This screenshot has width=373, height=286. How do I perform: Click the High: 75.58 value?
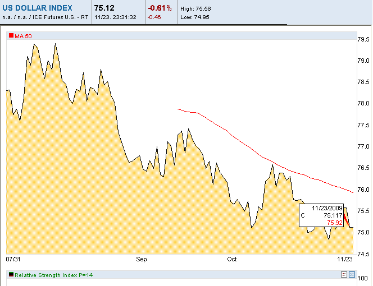[x=195, y=10]
